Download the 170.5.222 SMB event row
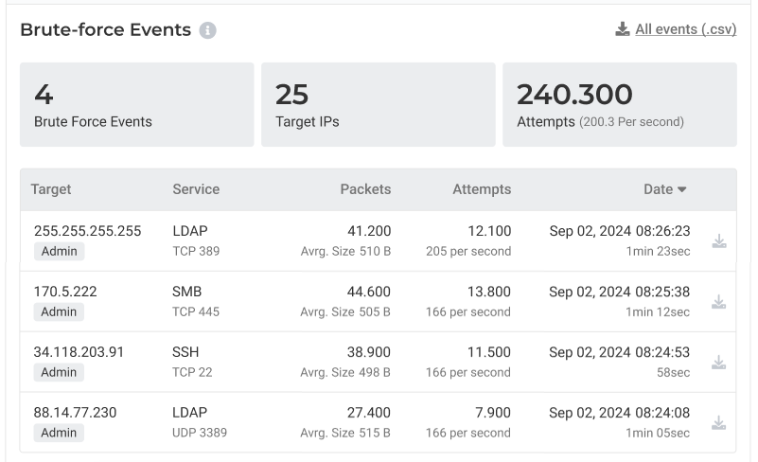Screen dimensions: 758x462 coord(719,302)
